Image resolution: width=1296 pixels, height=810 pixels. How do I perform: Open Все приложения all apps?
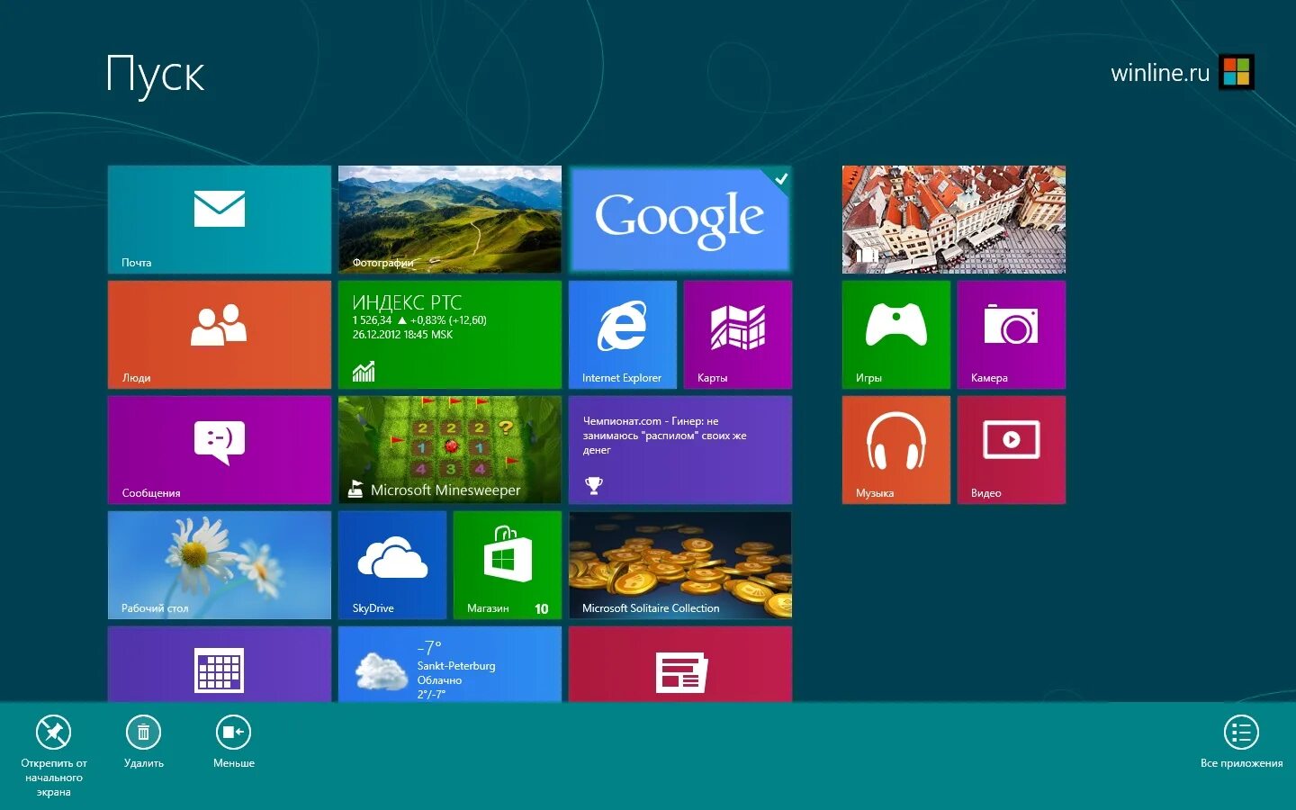1242,742
